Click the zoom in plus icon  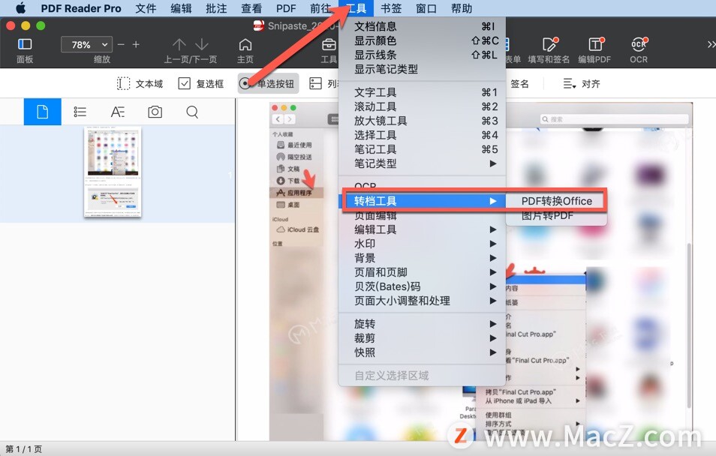[136, 45]
